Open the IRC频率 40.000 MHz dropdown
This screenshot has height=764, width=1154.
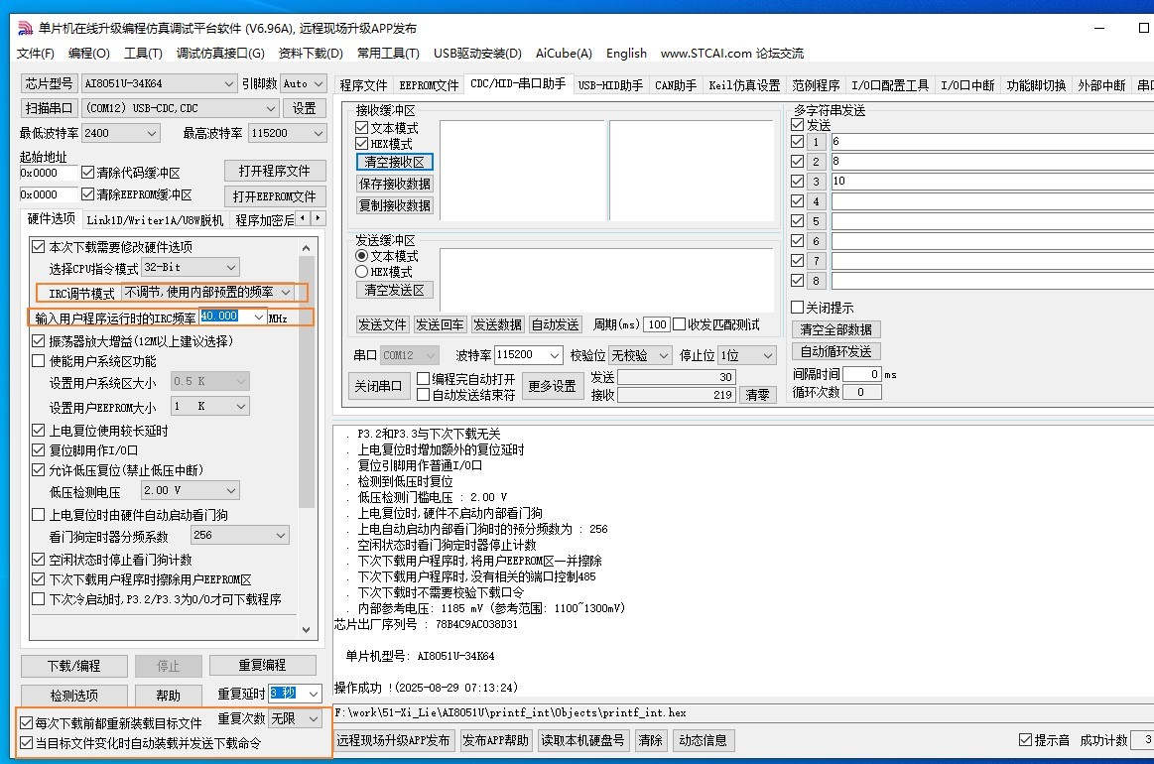pyautogui.click(x=259, y=317)
